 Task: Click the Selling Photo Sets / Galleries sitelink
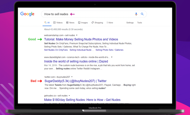(x=109, y=50)
